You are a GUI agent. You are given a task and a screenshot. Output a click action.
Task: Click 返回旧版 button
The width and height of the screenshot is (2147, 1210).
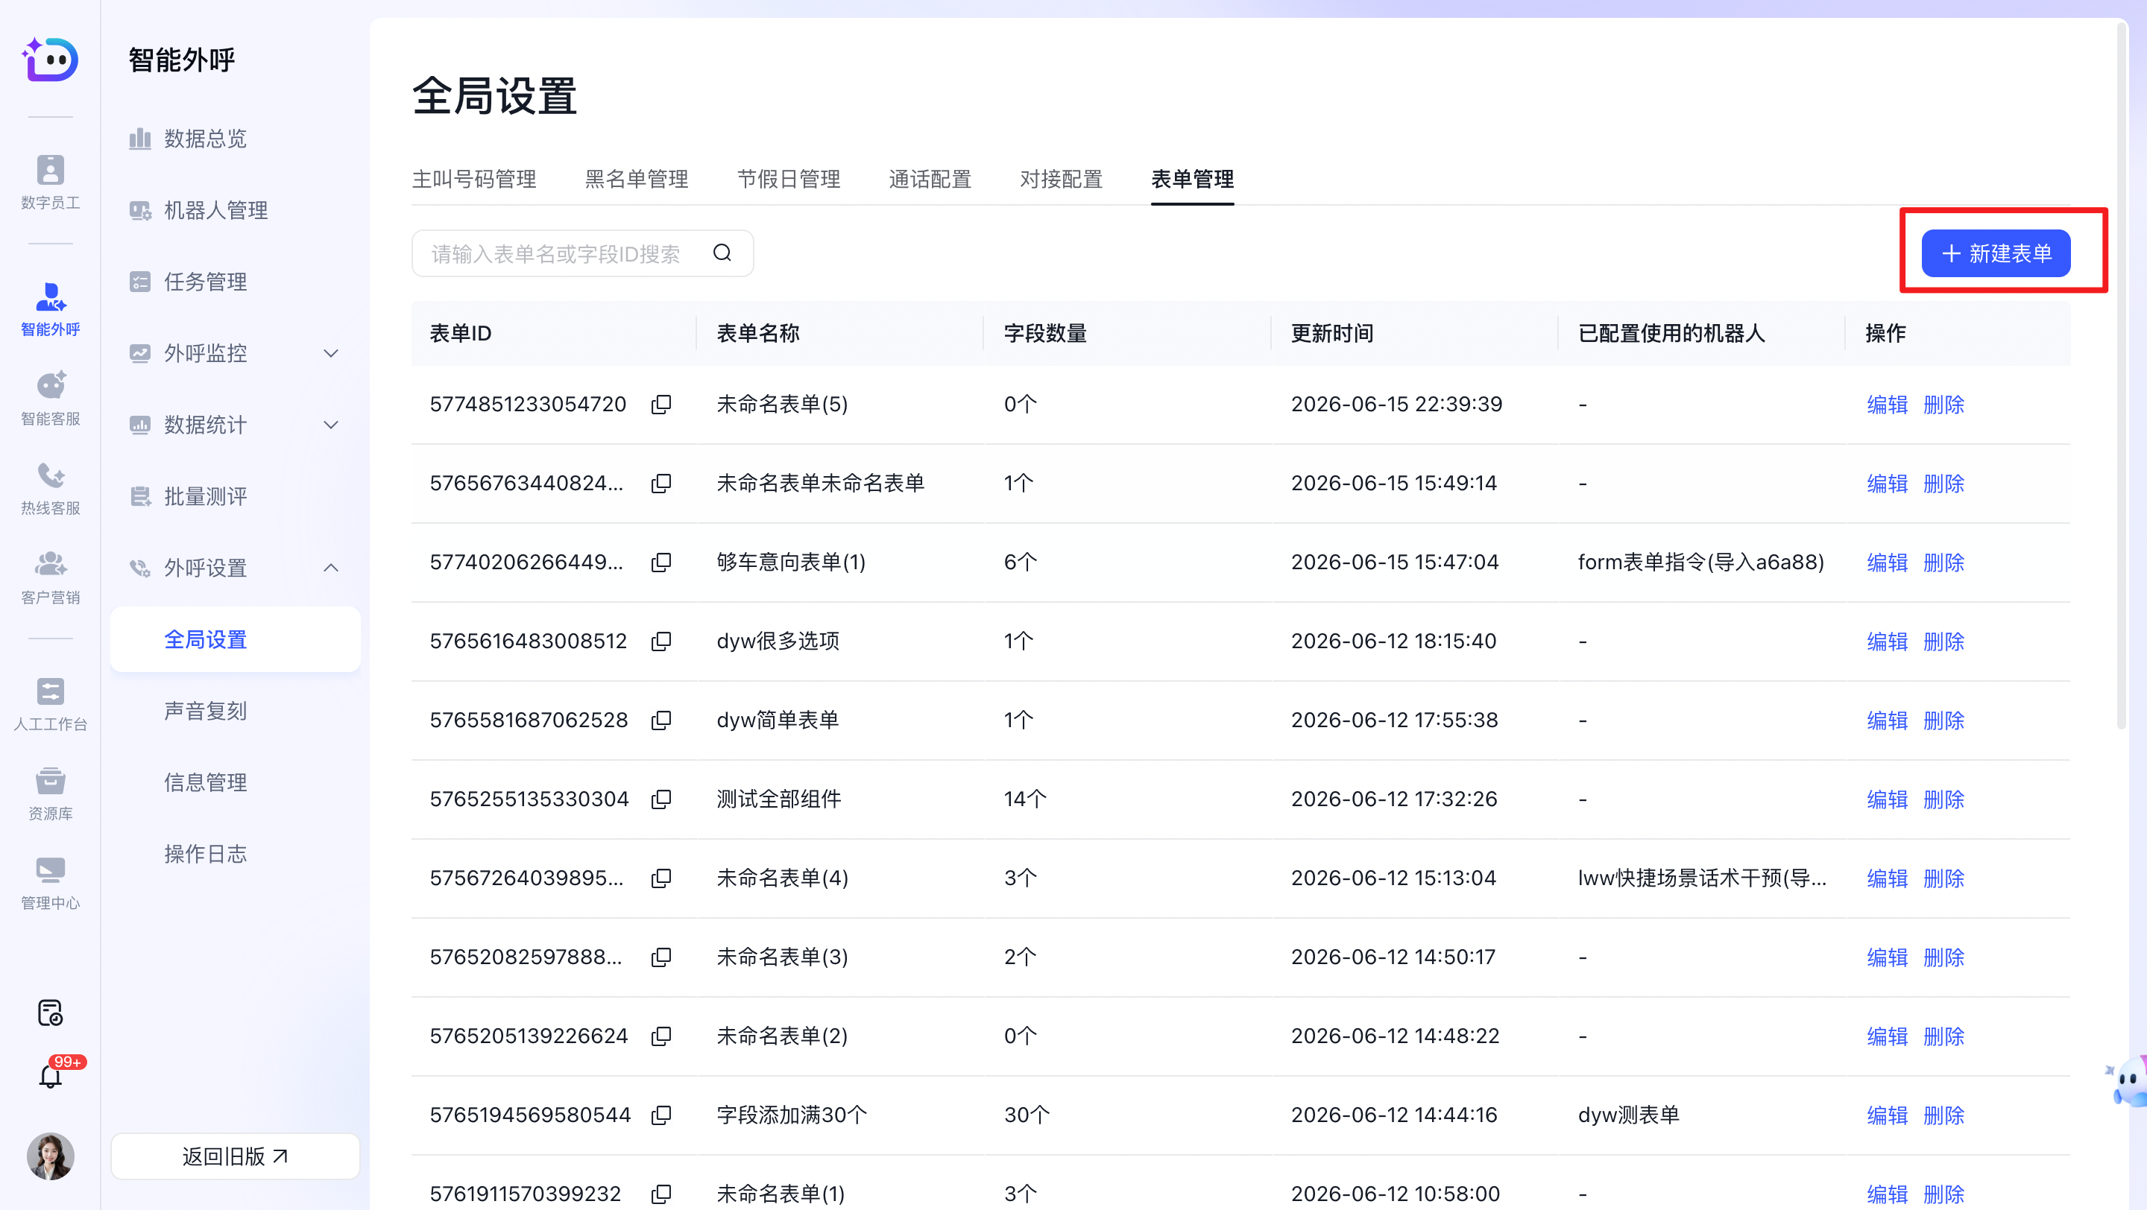tap(235, 1156)
